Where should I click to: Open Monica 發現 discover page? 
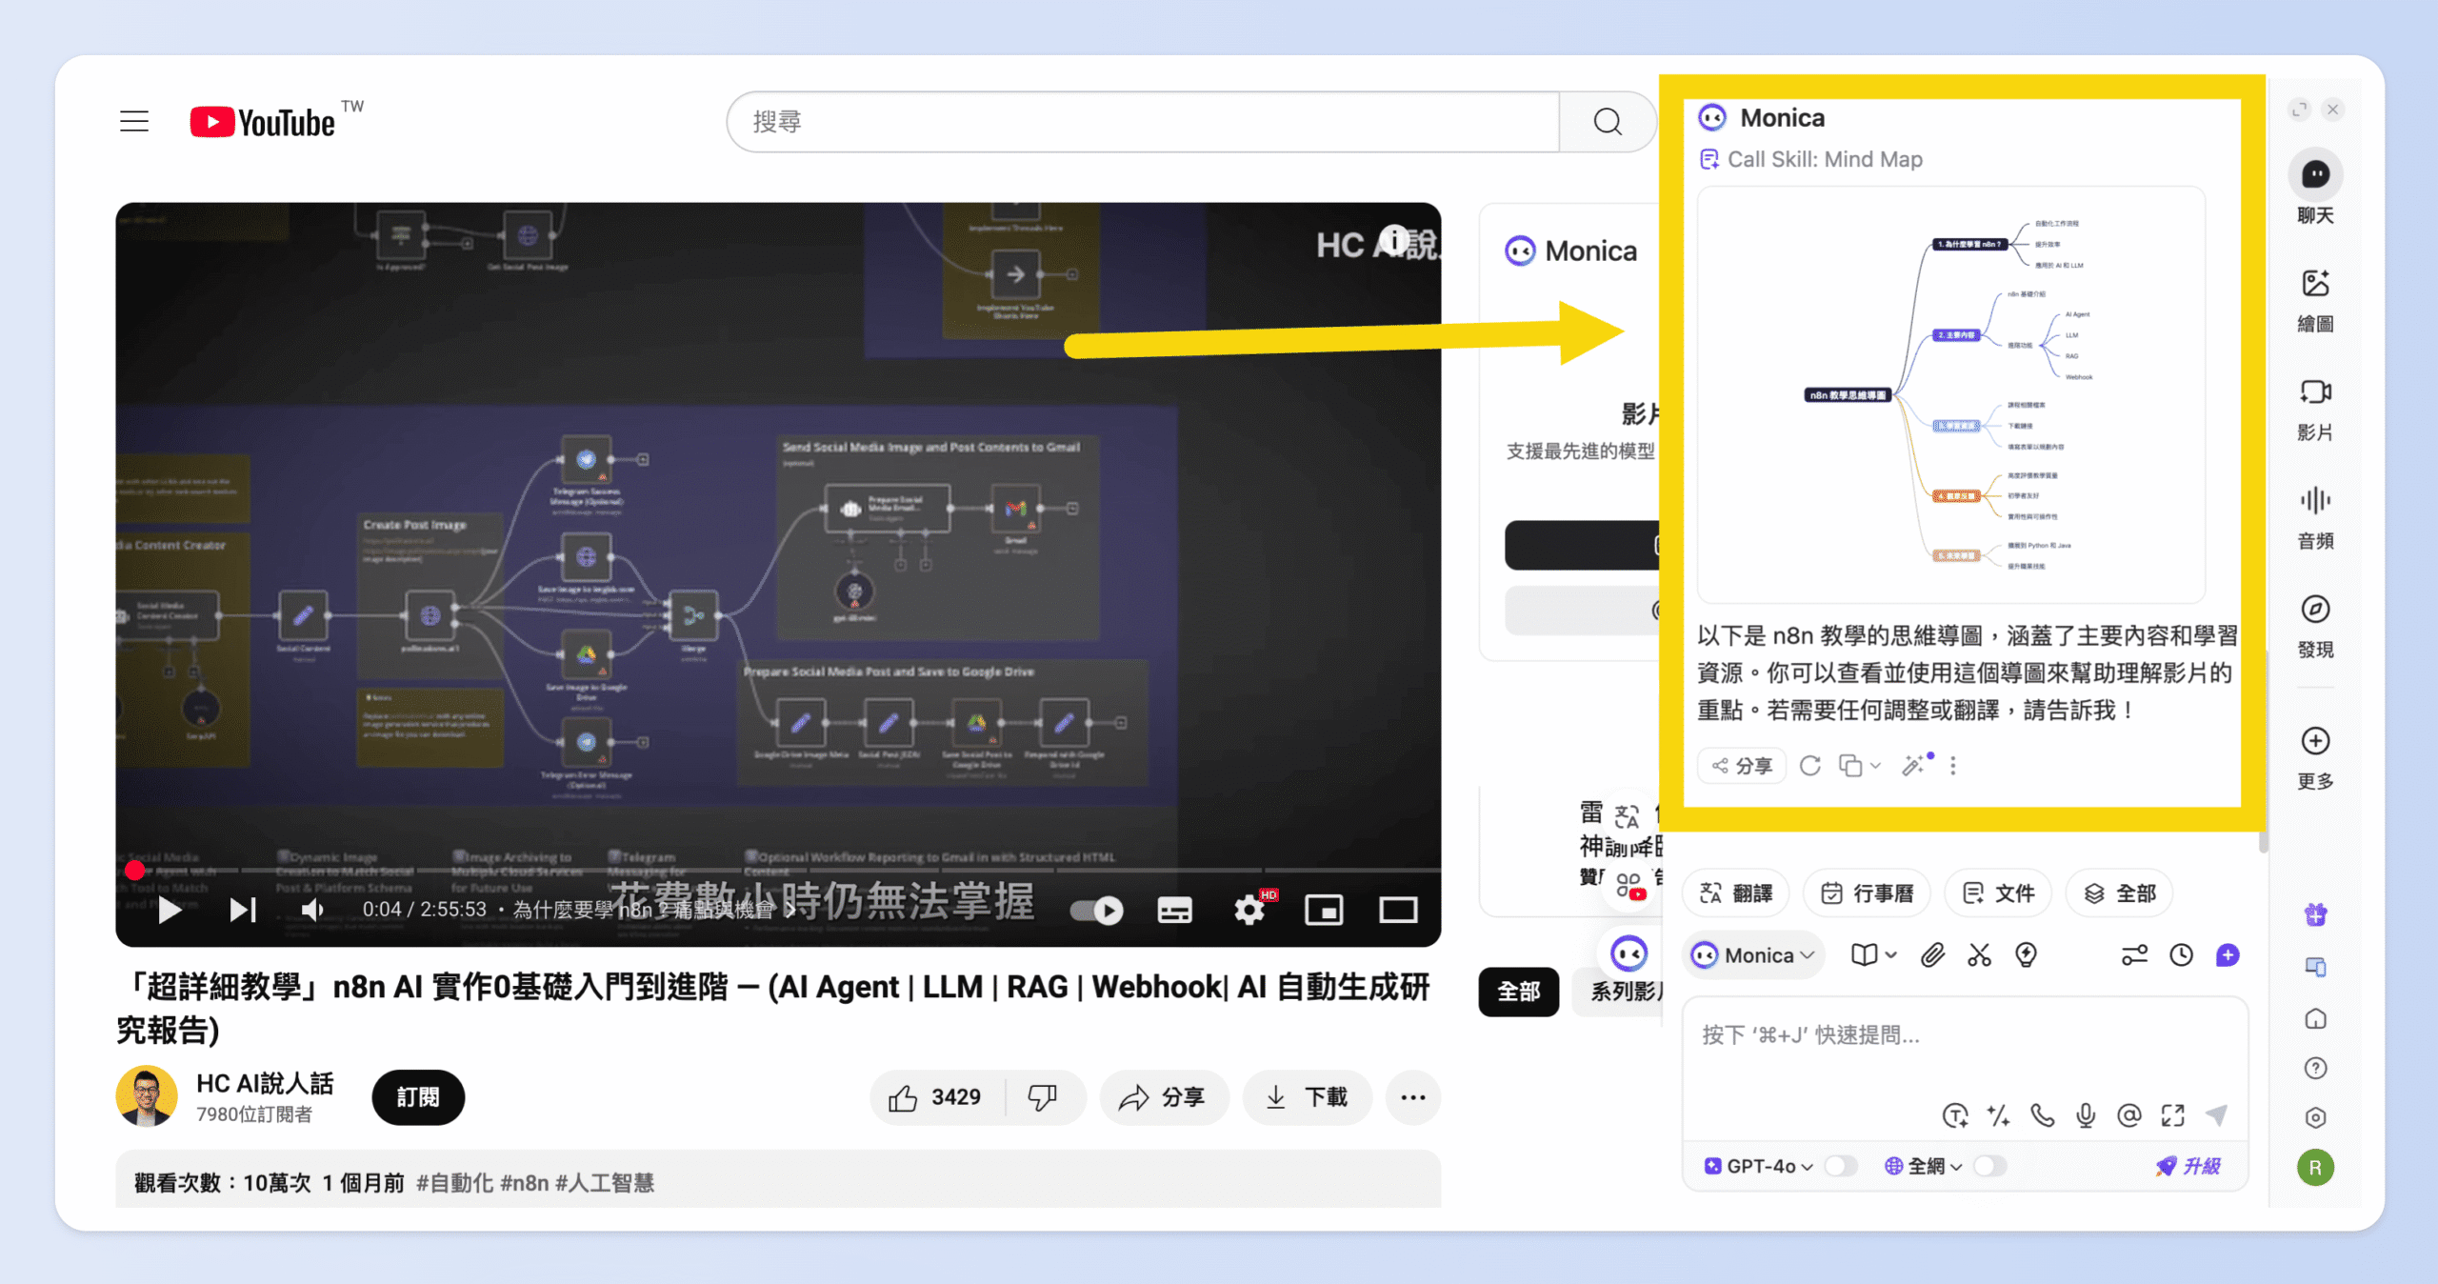point(2315,626)
